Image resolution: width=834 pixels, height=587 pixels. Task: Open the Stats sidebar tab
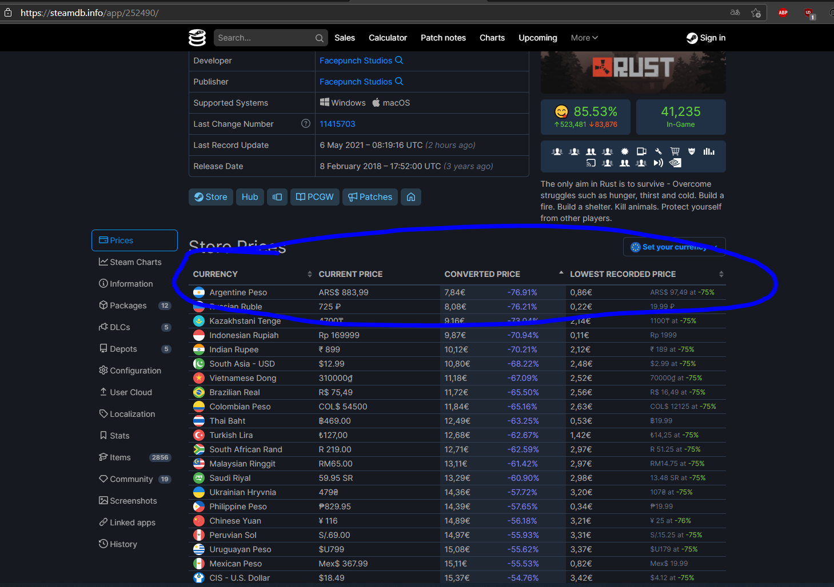pyautogui.click(x=134, y=436)
